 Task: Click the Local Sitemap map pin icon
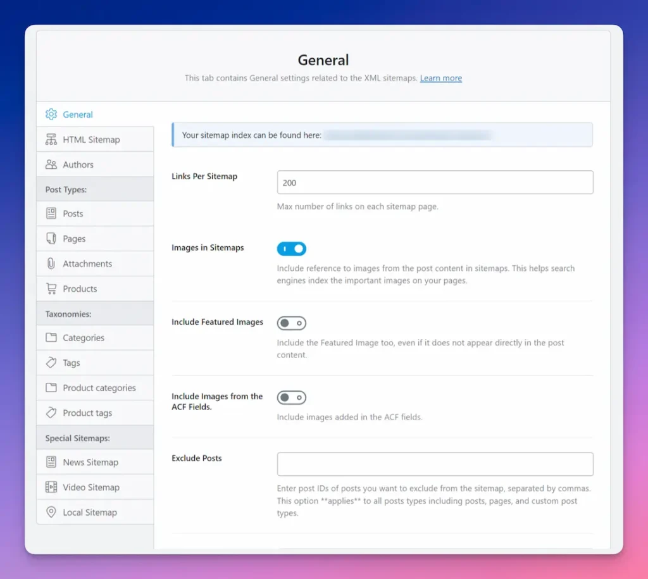[x=51, y=513]
